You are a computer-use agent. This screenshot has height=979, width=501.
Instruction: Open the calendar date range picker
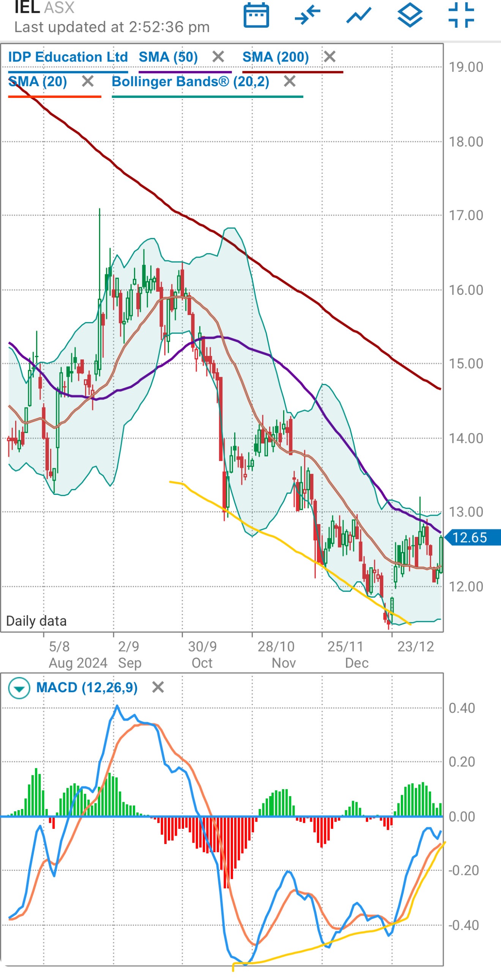(x=256, y=15)
